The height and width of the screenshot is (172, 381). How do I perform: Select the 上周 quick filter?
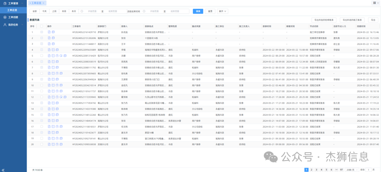pyautogui.click(x=54, y=11)
